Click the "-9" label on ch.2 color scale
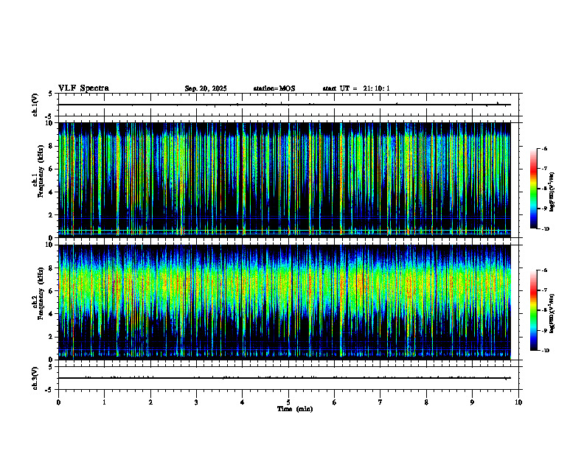 pyautogui.click(x=543, y=330)
